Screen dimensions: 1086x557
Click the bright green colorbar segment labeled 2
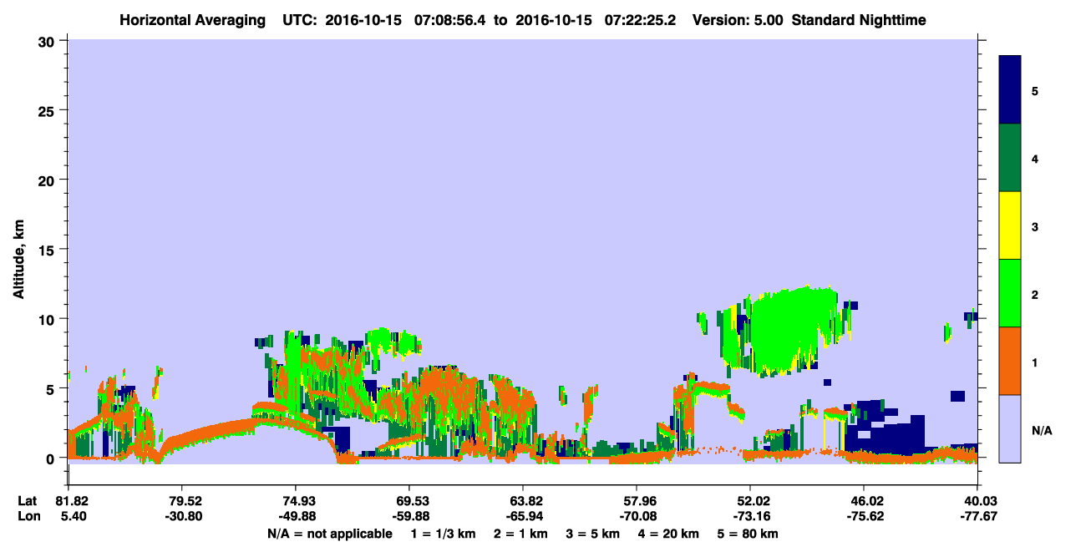point(1010,293)
